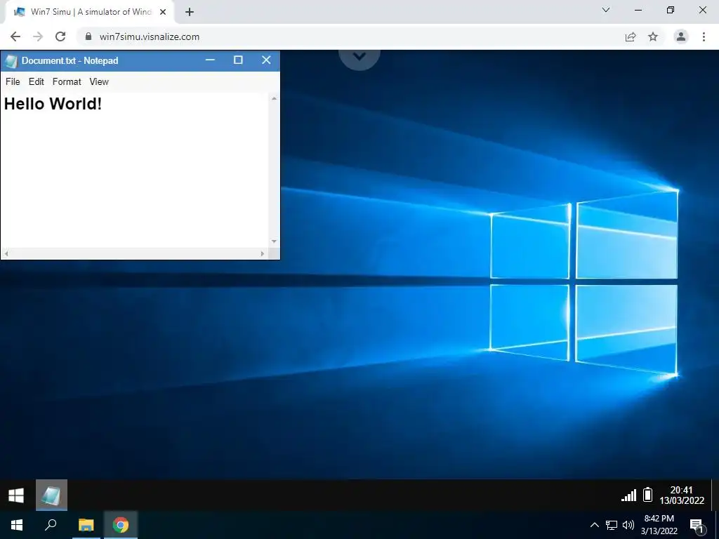Open the simulator's Start menu button
Image resolution: width=719 pixels, height=539 pixels.
(x=16, y=495)
